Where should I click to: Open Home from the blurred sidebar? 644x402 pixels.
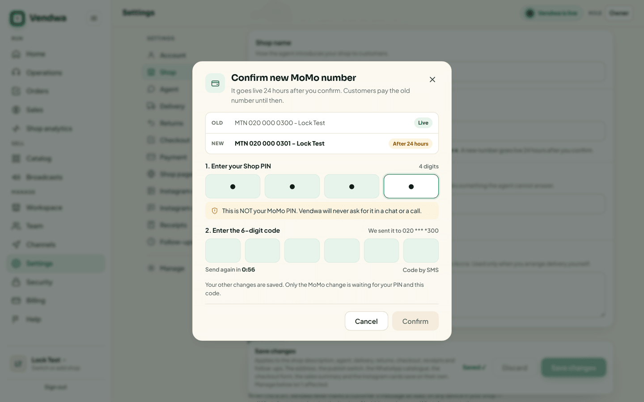(x=56, y=54)
